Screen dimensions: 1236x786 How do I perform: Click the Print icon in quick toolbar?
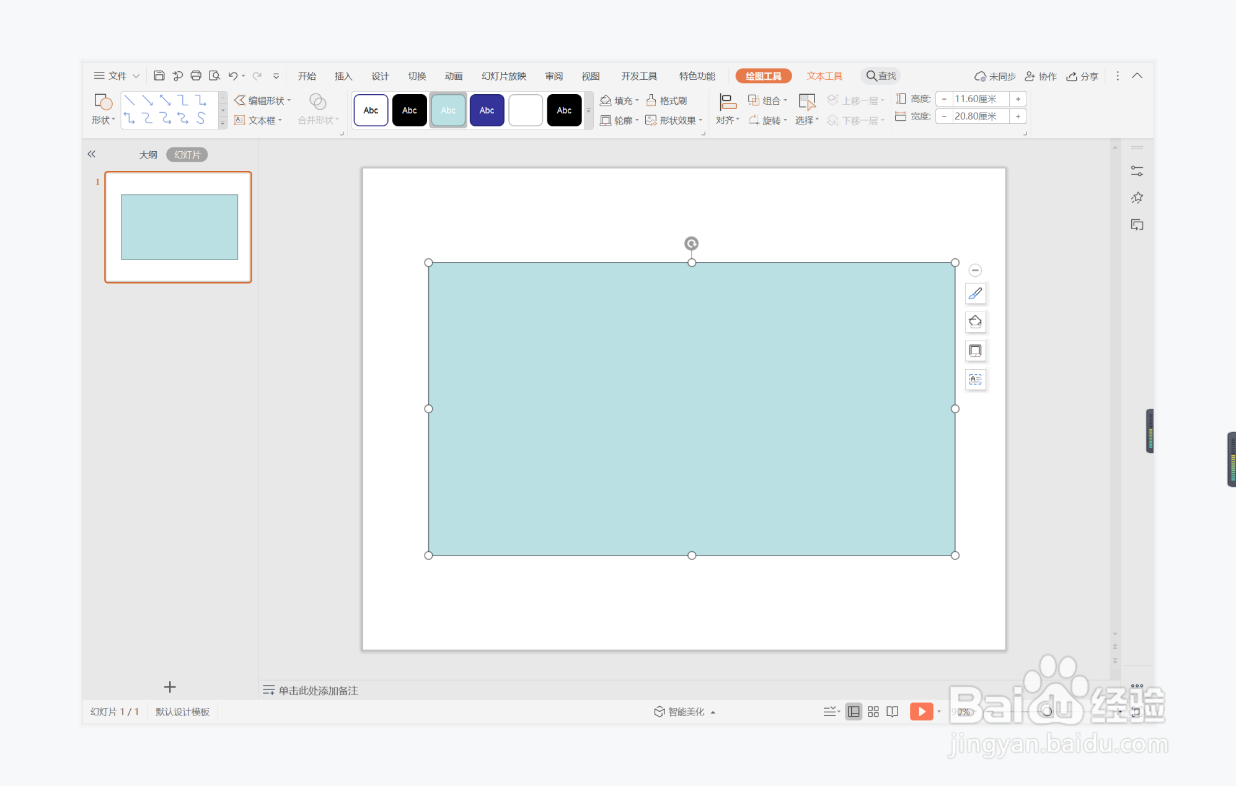tap(196, 76)
